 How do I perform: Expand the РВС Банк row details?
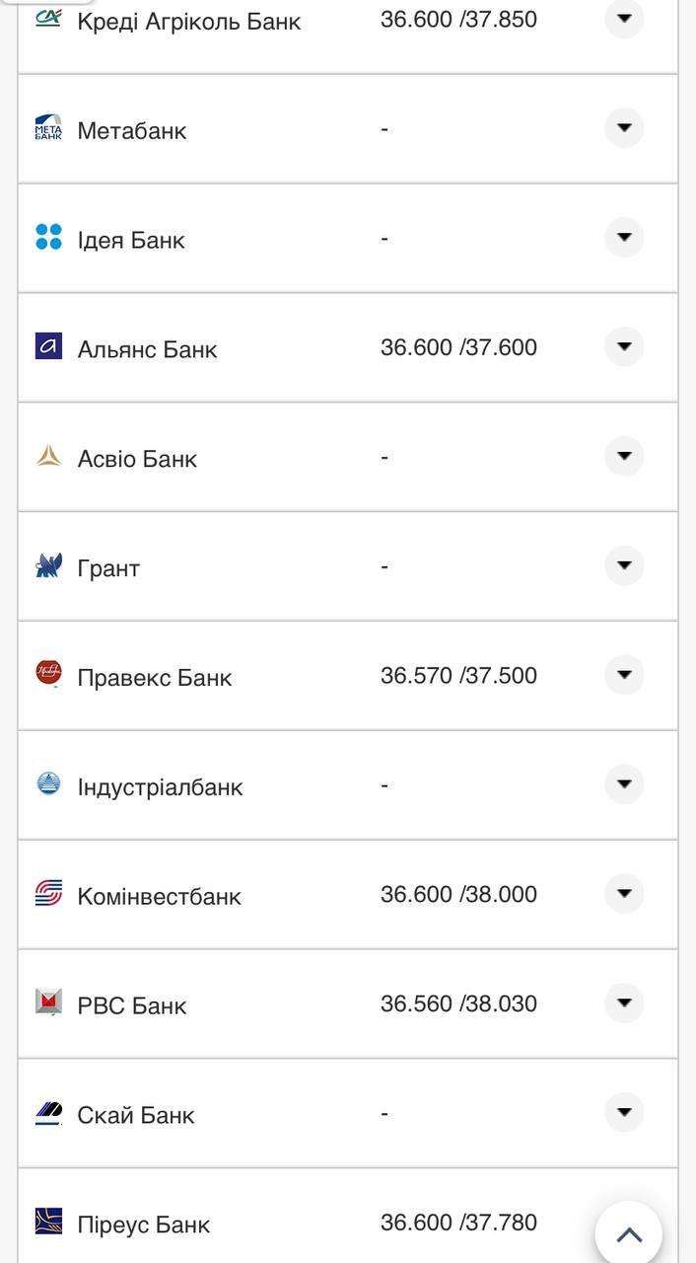click(x=623, y=1003)
